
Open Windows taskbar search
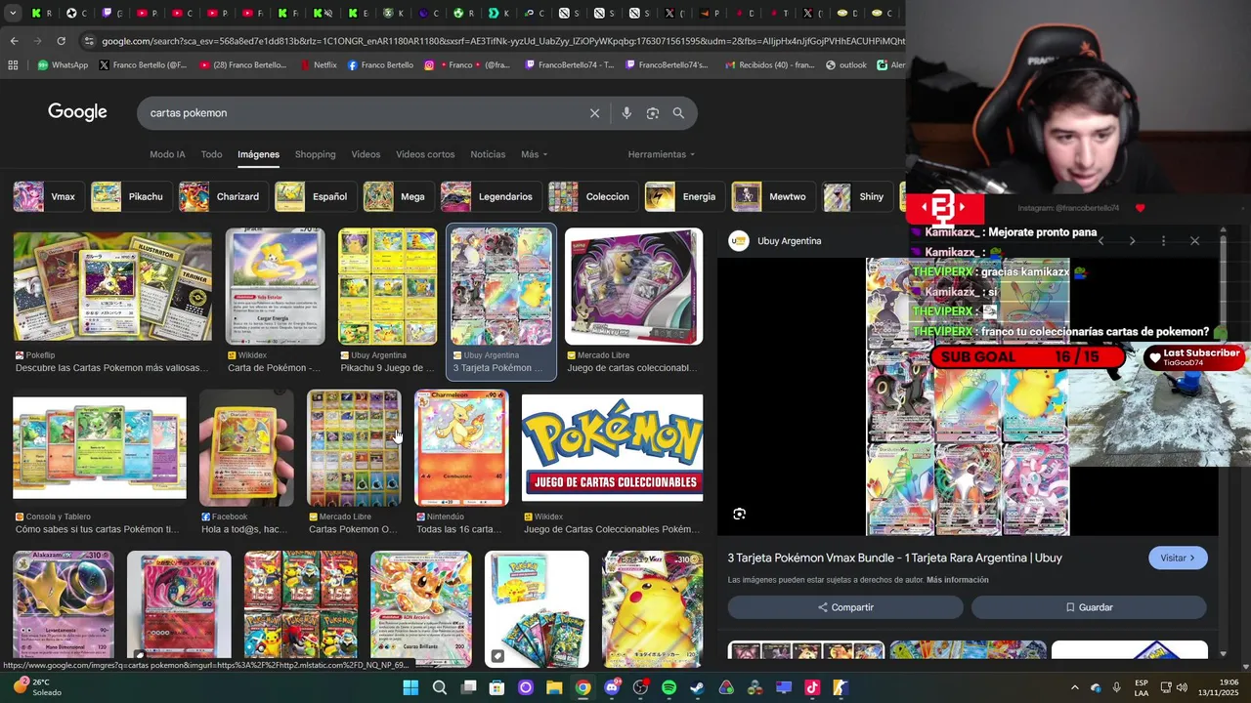pyautogui.click(x=440, y=687)
